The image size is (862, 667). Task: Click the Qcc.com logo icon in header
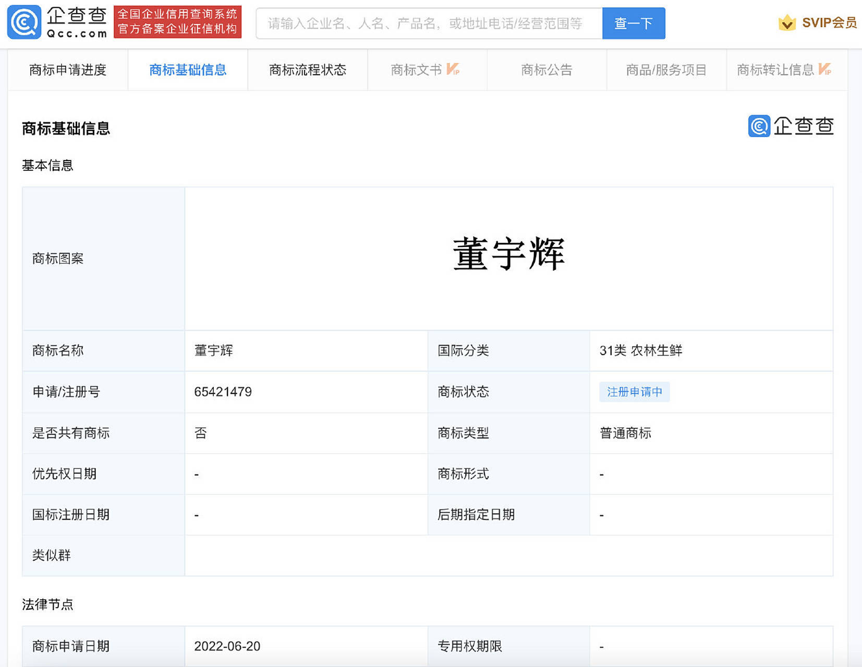[24, 22]
